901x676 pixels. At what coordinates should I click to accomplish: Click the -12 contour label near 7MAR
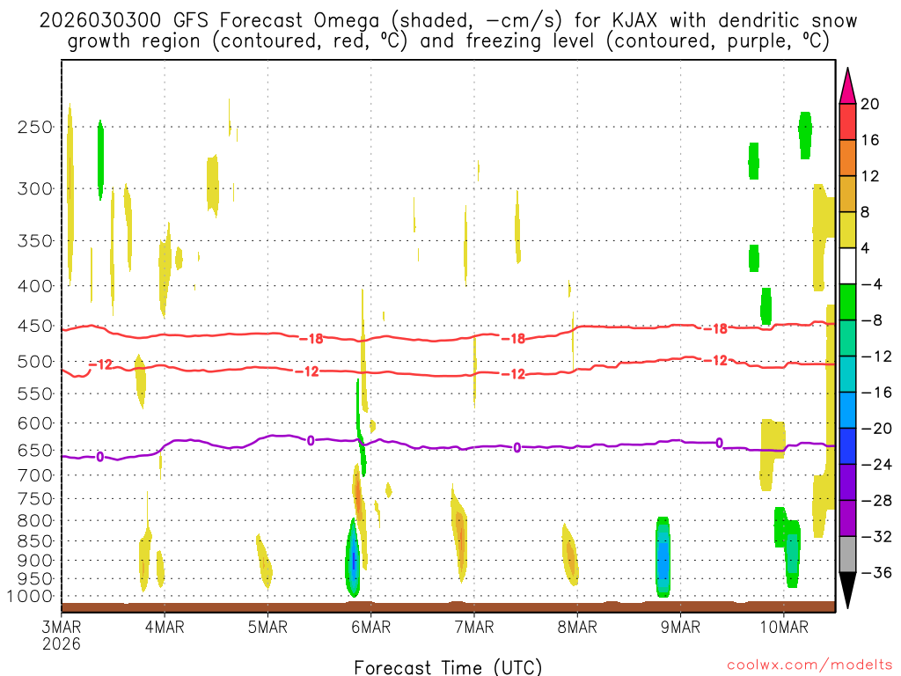[x=513, y=374]
